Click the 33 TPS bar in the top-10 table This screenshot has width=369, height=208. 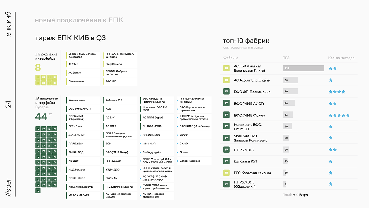coord(288,115)
